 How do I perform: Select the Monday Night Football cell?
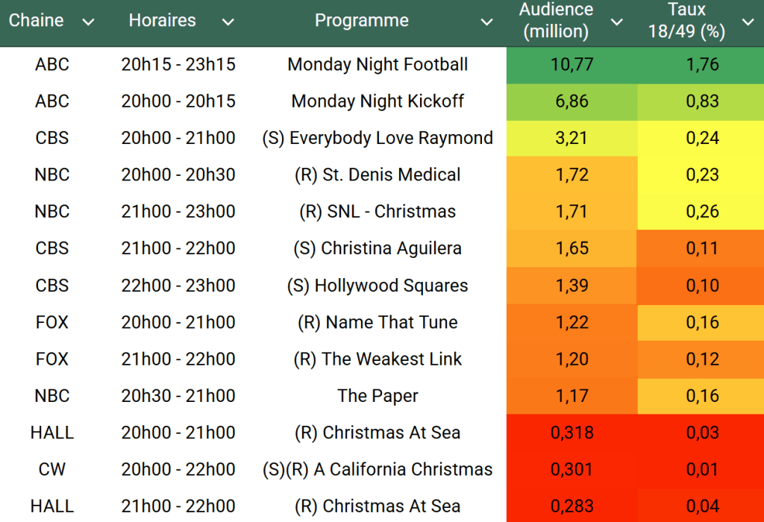tap(378, 65)
